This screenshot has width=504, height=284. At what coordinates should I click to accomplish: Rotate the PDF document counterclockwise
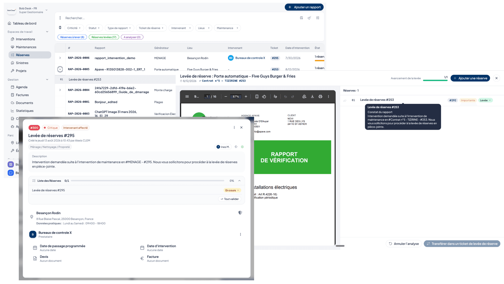click(x=264, y=96)
